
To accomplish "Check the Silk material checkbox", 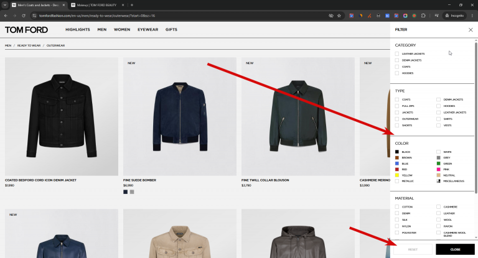I will click(x=397, y=219).
